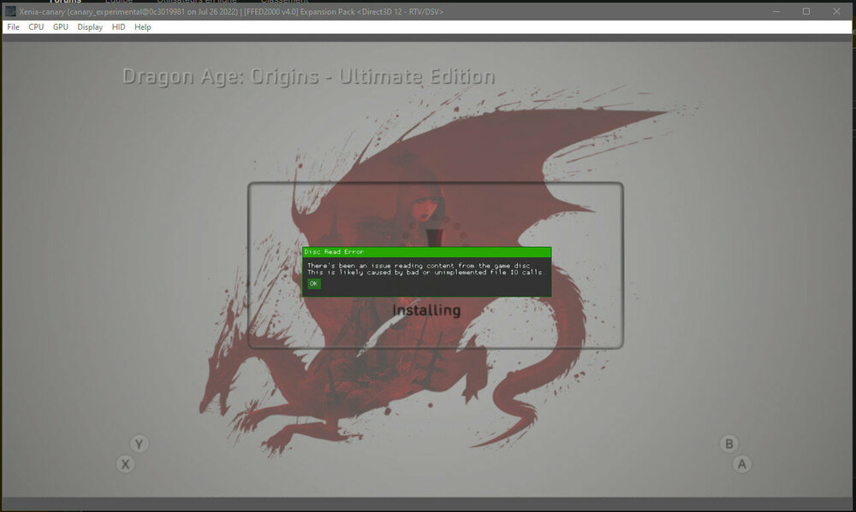Click the Installing status label
Image resolution: width=856 pixels, height=512 pixels.
[x=426, y=310]
